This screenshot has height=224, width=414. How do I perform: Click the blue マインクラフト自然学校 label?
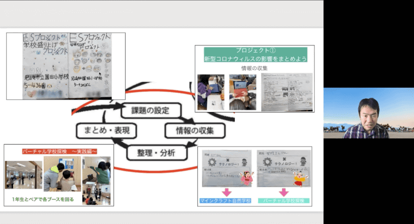click(226, 201)
